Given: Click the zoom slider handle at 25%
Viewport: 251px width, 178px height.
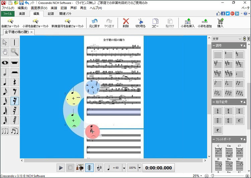Looking at the screenshot, I should tap(213, 176).
